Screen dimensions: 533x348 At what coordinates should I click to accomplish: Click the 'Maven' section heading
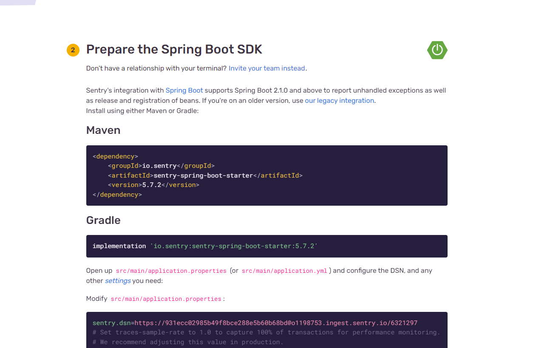point(103,130)
